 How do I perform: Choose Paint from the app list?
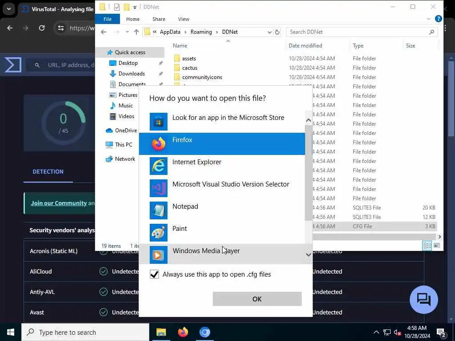[222, 233]
